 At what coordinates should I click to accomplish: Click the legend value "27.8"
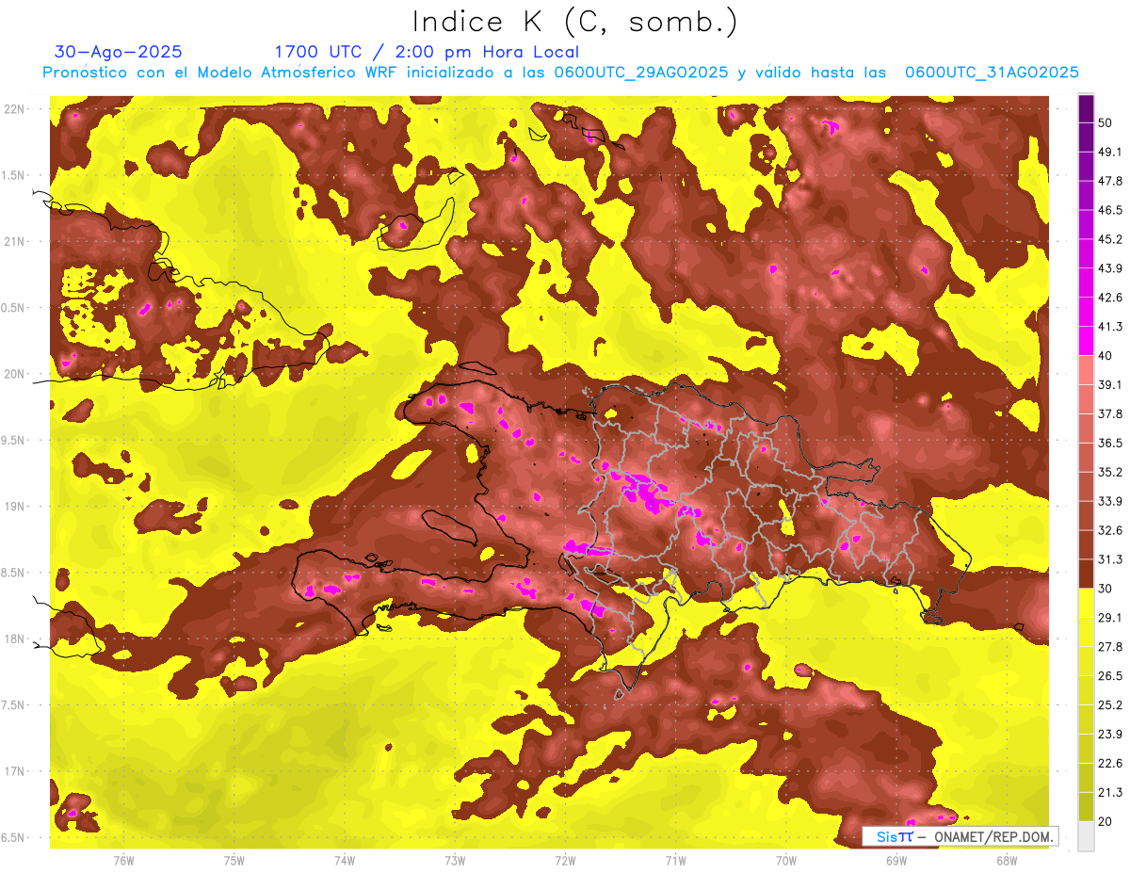[x=1110, y=647]
